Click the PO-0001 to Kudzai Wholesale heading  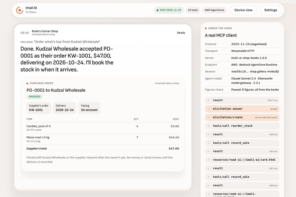coord(56,90)
